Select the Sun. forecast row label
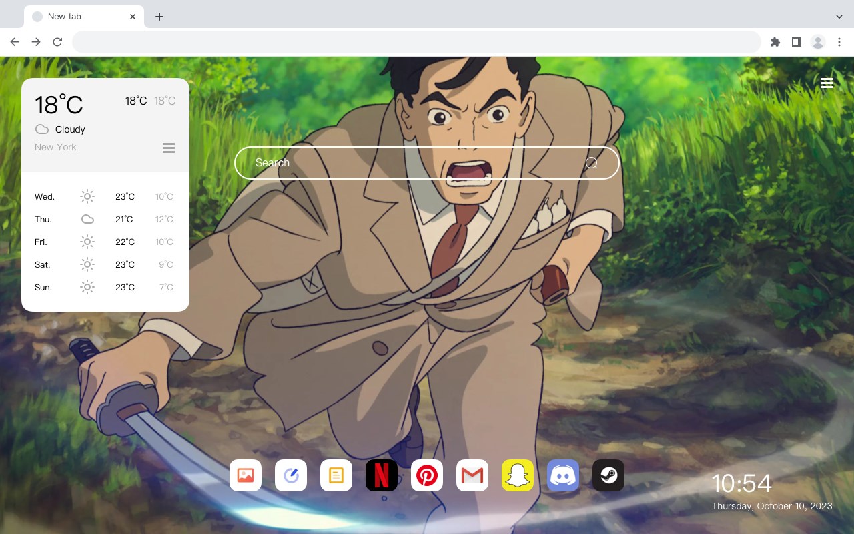 point(43,288)
